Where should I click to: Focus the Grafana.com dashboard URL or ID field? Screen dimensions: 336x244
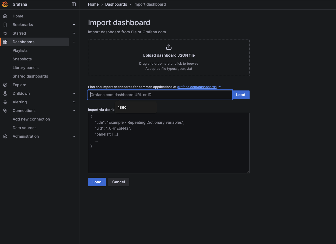click(160, 95)
